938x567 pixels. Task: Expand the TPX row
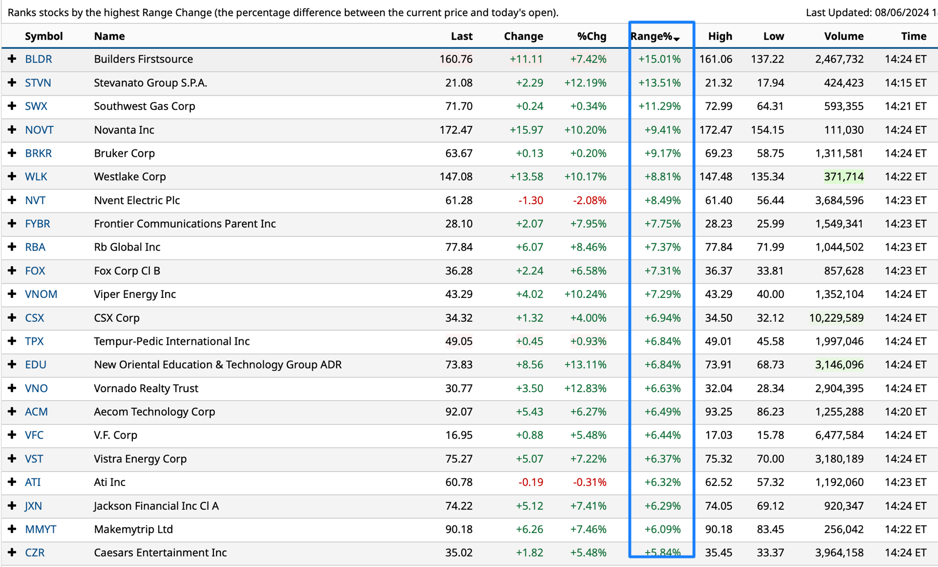click(x=12, y=341)
